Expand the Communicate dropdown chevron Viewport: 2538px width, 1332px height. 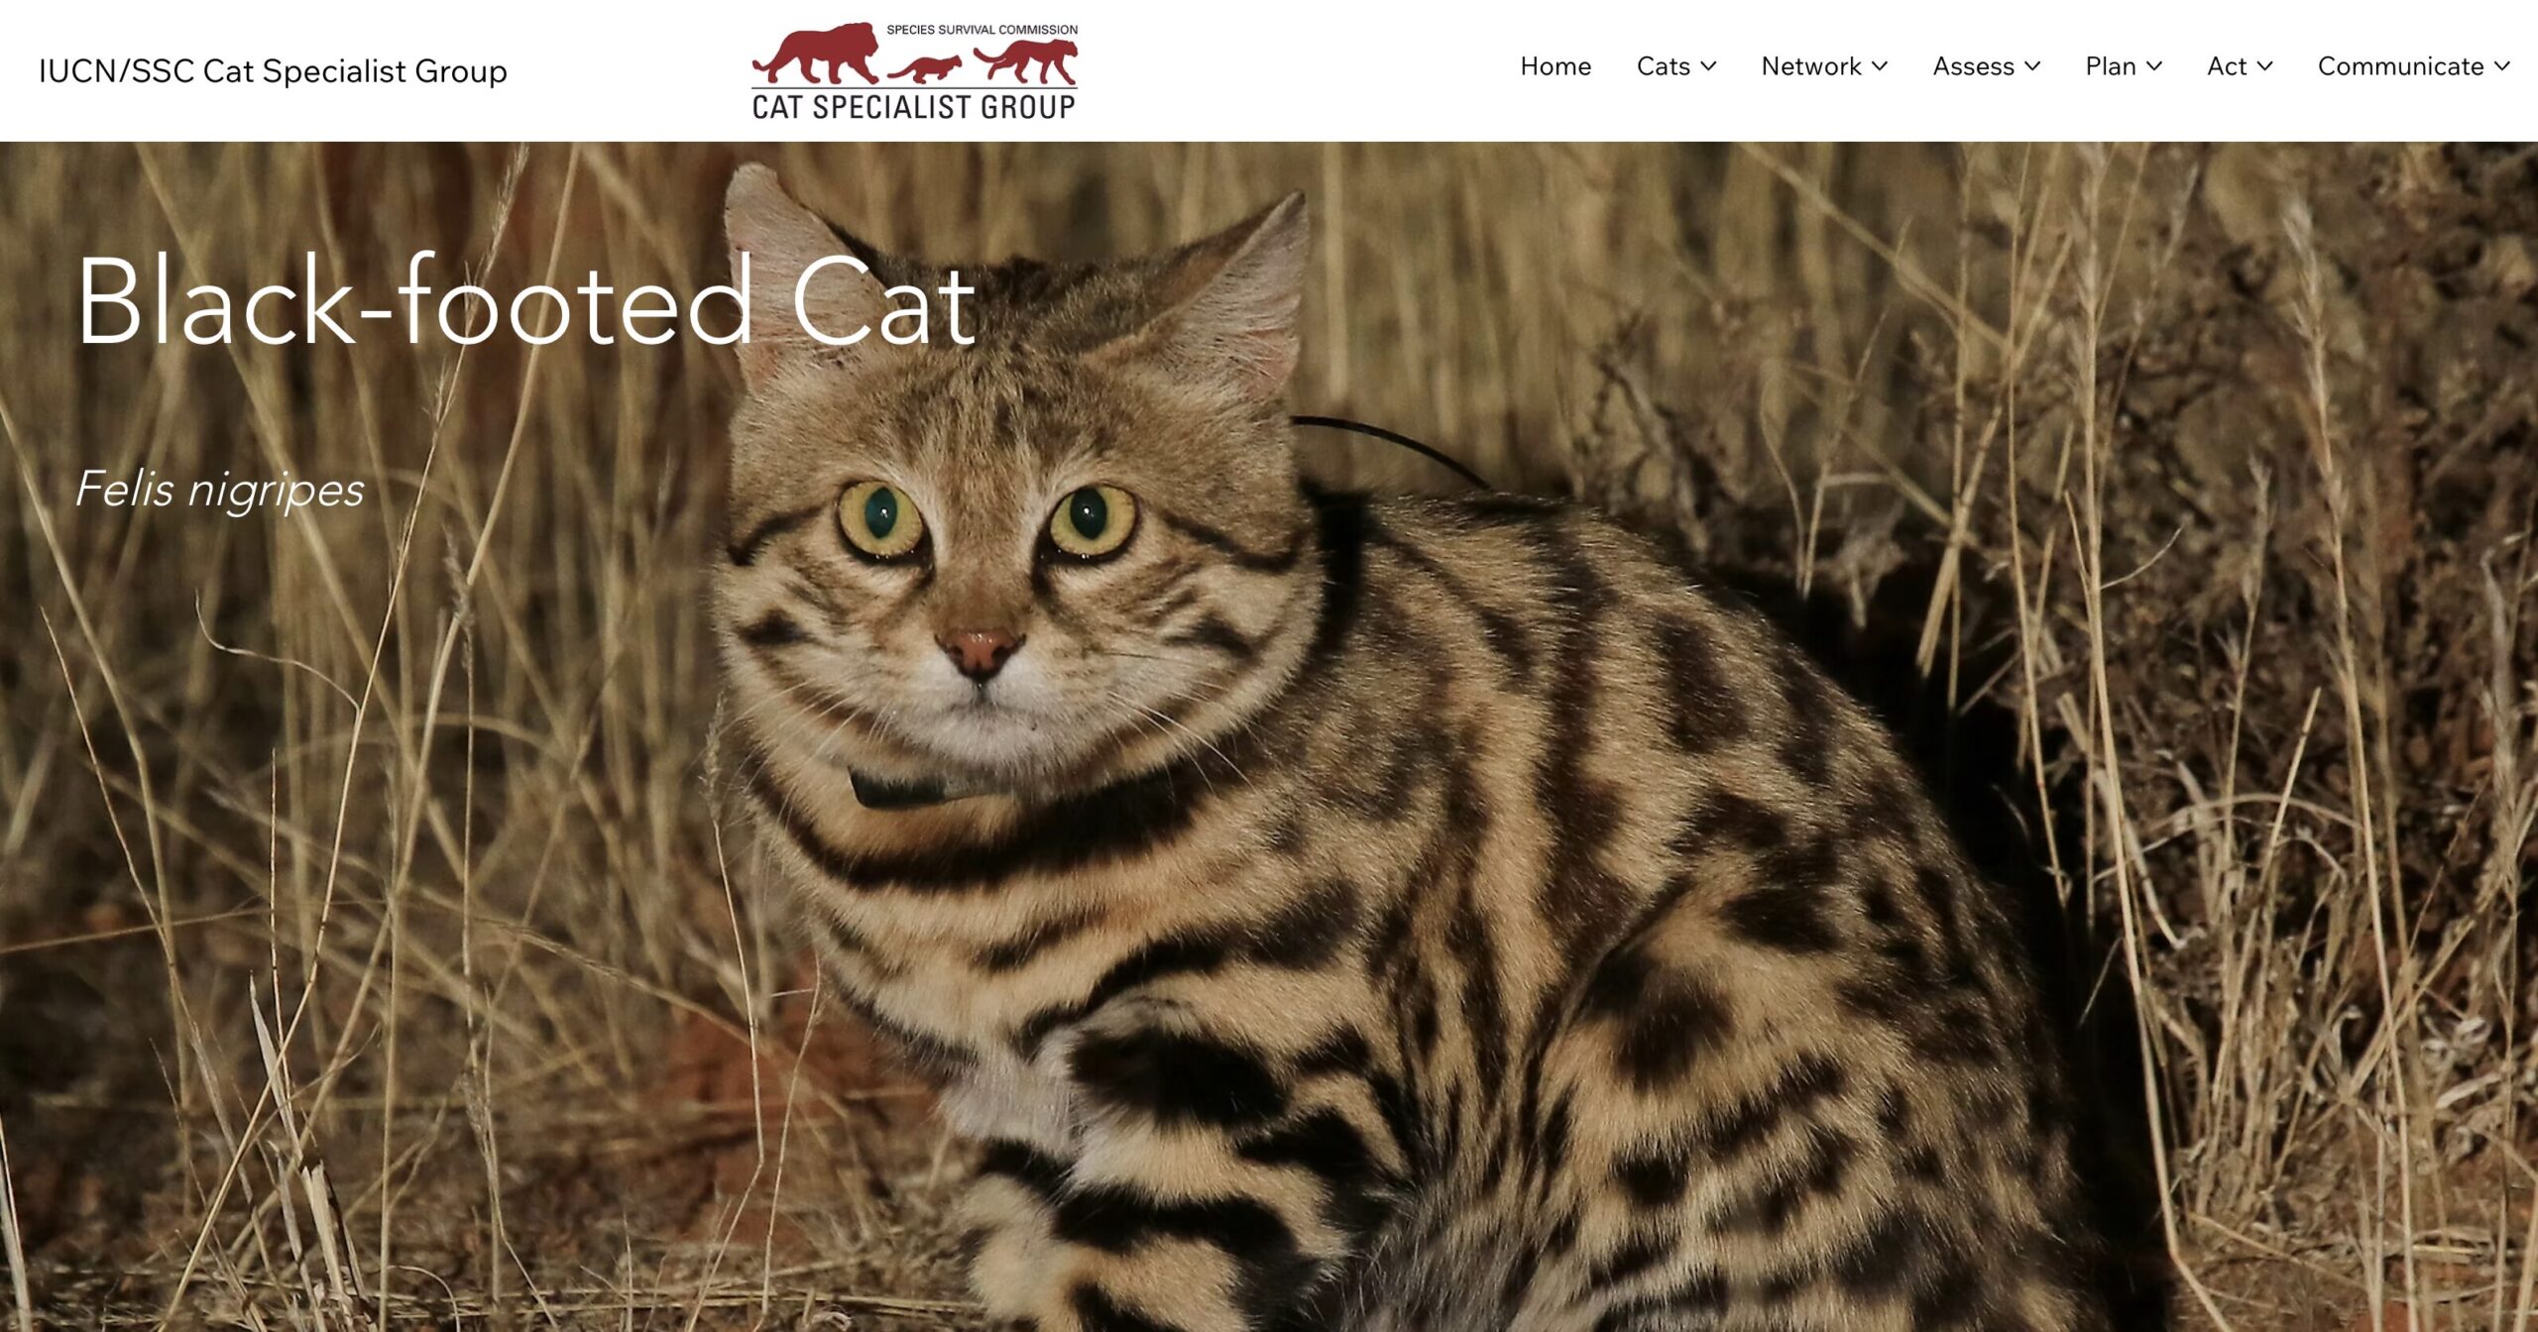pyautogui.click(x=2502, y=66)
